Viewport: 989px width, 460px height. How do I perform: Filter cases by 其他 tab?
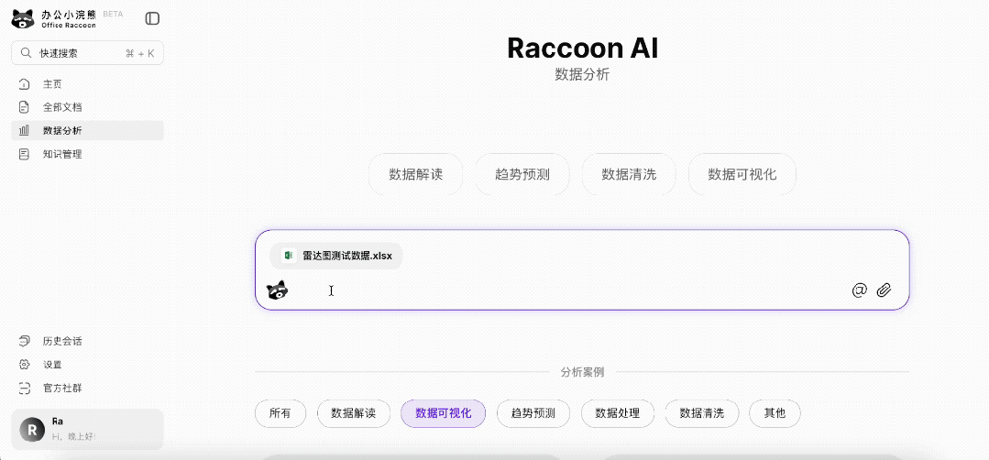[x=775, y=413]
